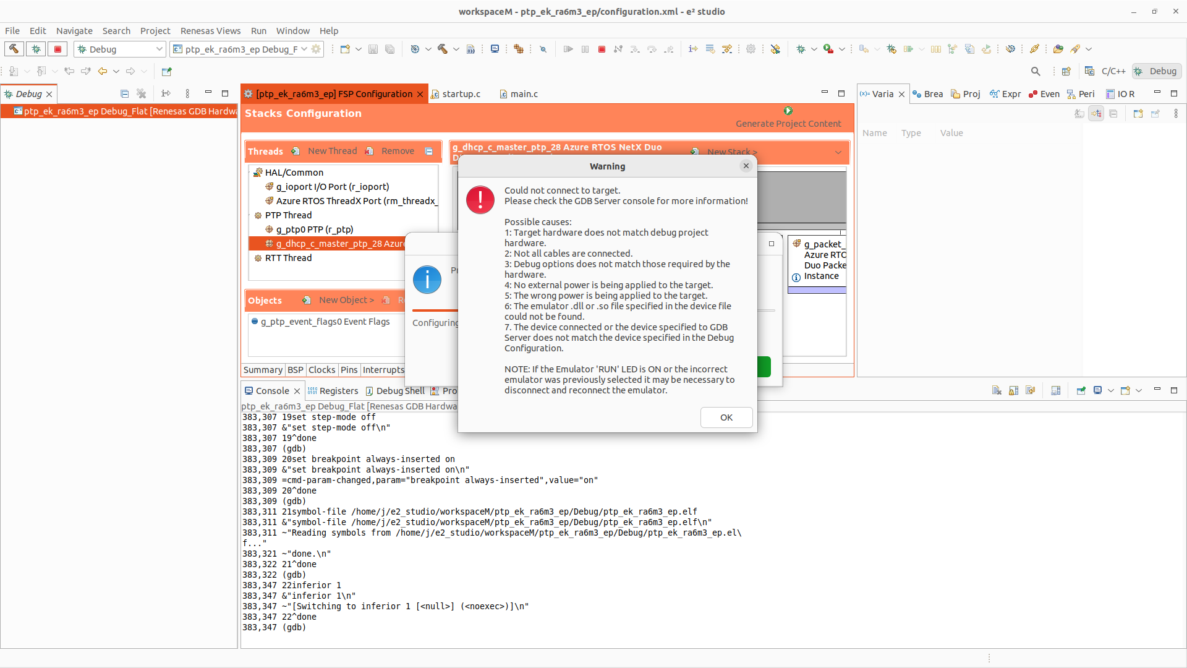Viewport: 1187px width, 668px height.
Task: Close the Warning dialog with X
Action: [x=746, y=166]
